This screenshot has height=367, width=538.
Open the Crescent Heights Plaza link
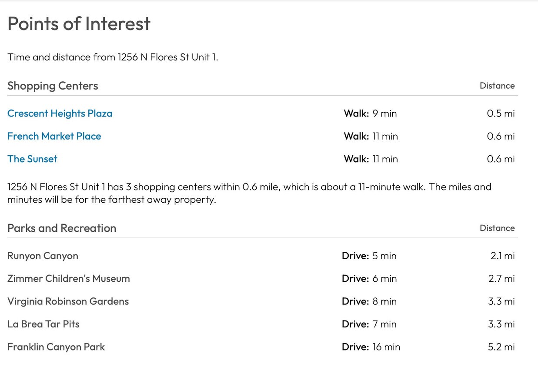[60, 113]
